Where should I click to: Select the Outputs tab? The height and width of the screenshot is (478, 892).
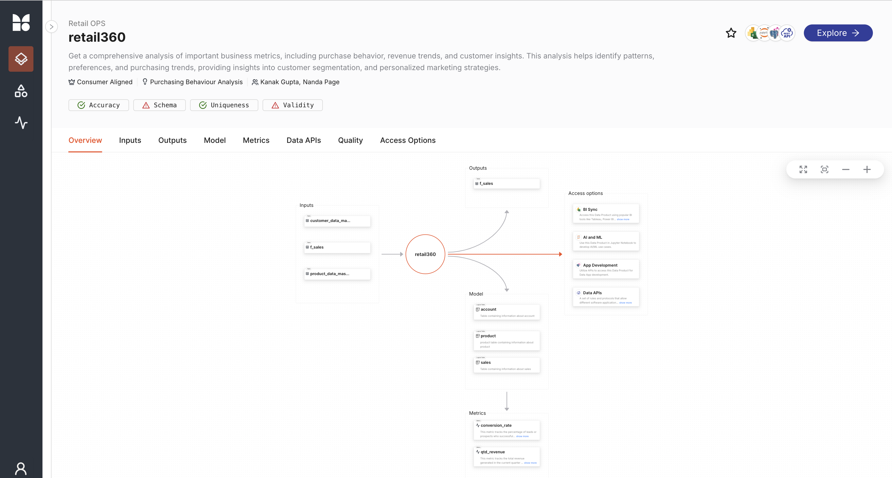pos(172,140)
